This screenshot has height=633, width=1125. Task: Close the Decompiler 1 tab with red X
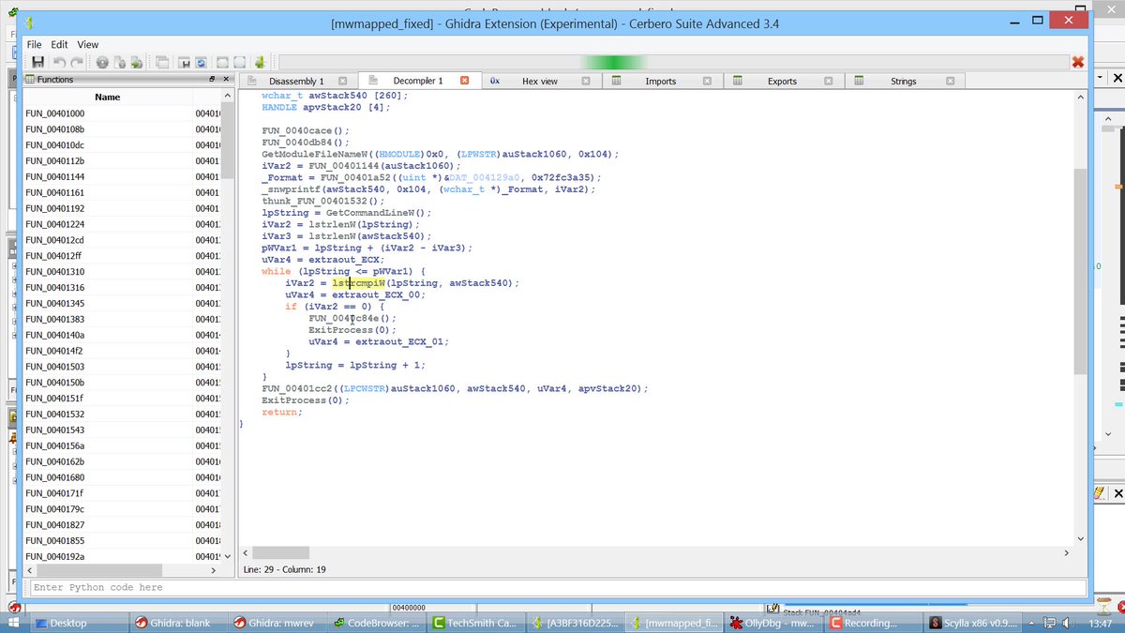pos(465,81)
